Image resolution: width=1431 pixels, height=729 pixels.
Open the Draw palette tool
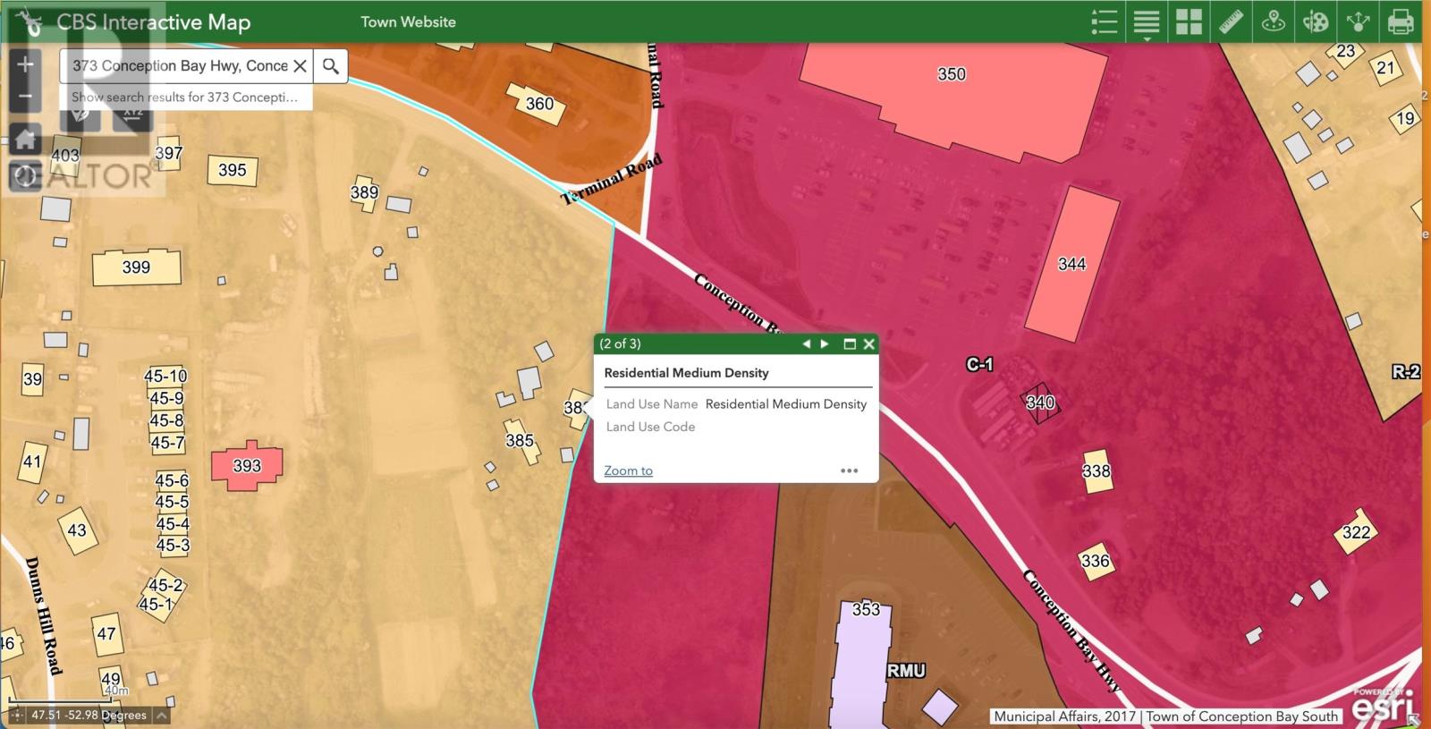(1316, 21)
